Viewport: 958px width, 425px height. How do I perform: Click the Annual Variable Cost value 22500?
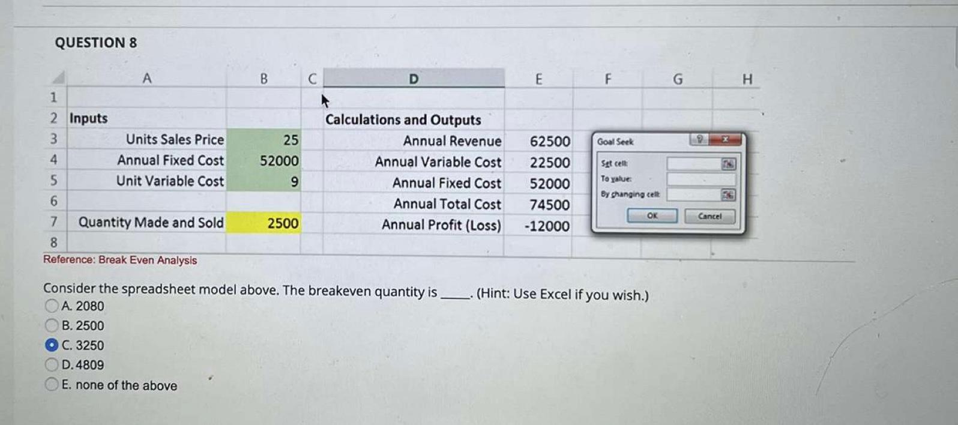(550, 163)
